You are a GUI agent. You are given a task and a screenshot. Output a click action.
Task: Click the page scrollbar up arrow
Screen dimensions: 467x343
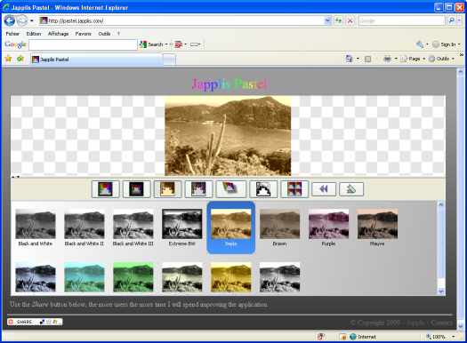[461, 72]
